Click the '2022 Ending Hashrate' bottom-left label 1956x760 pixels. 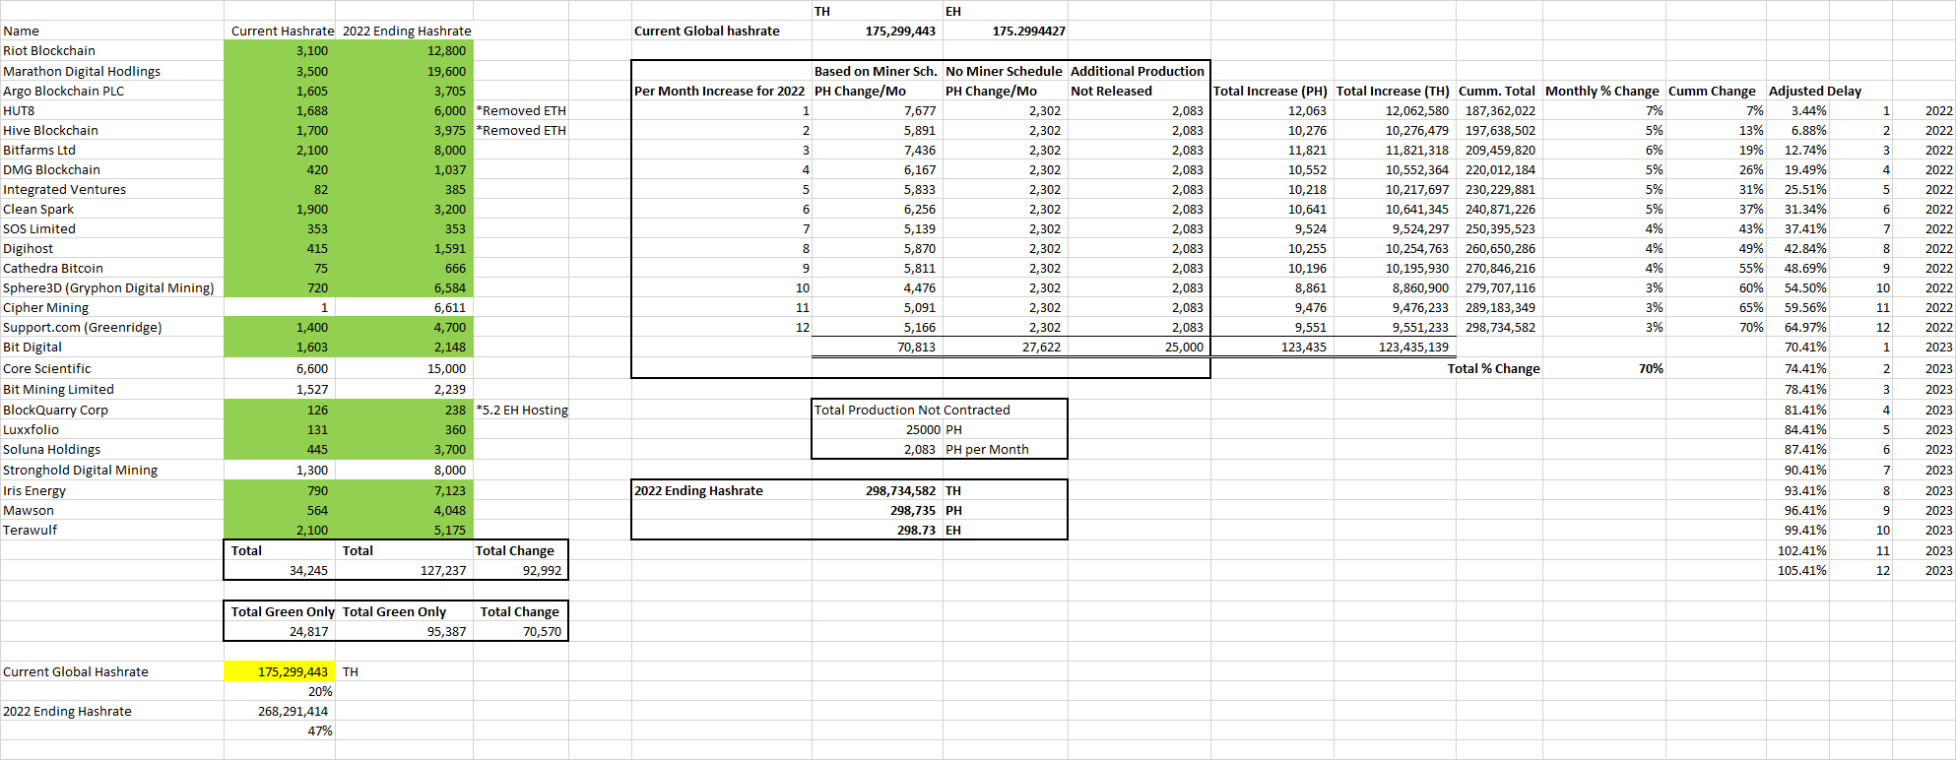(67, 711)
